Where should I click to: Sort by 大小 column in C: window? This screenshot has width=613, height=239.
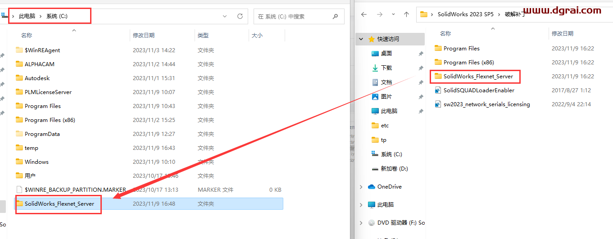257,35
